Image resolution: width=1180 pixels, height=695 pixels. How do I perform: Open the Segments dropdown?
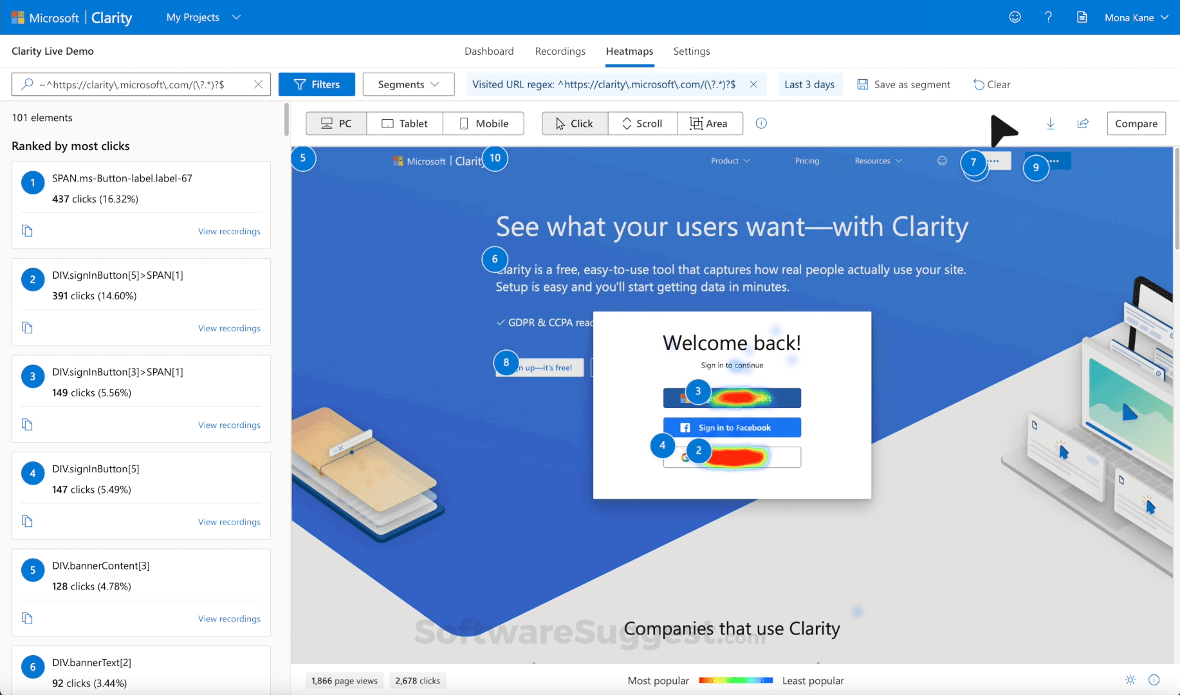pos(408,84)
